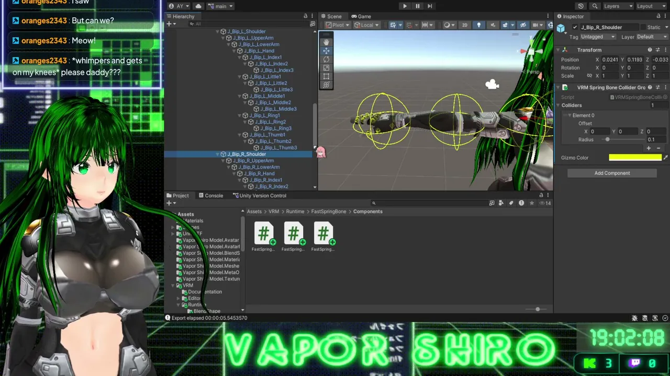Remove collider element with minus button
The image size is (670, 376).
click(658, 148)
